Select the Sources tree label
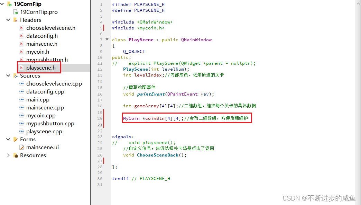Image resolution: width=361 pixels, height=205 pixels. tap(30, 76)
